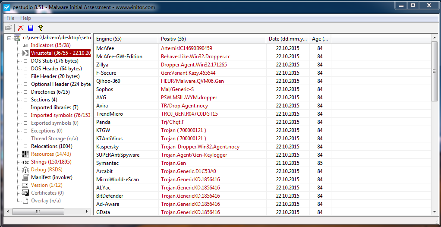Click the age value 85 for Symantec
441x227 pixels.
320,163
